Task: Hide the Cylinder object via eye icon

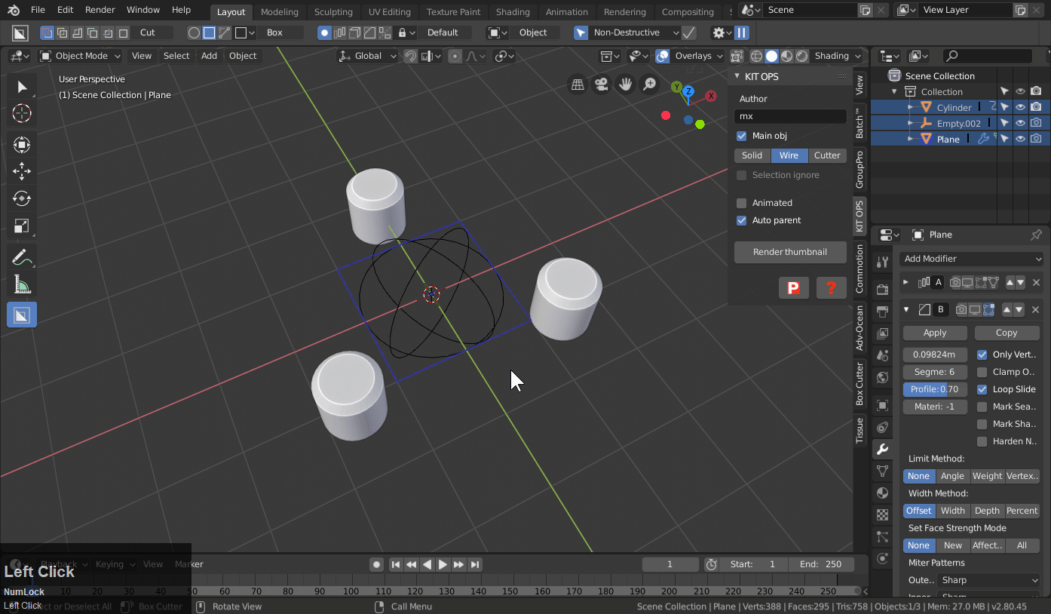Action: pyautogui.click(x=1020, y=107)
